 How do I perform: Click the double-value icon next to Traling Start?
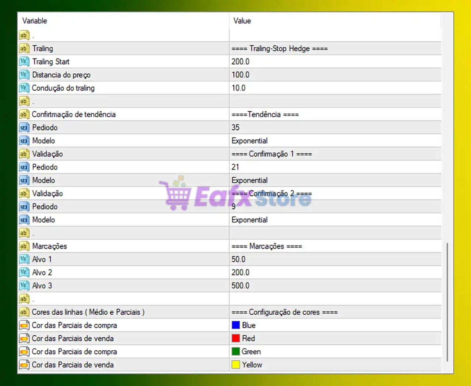[x=24, y=61]
